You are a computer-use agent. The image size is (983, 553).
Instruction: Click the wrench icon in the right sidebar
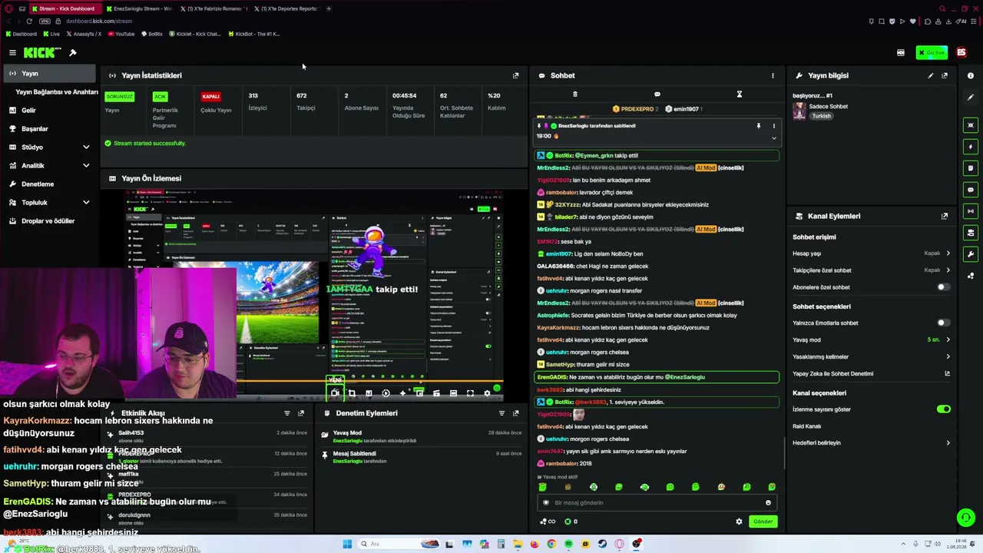click(x=971, y=254)
